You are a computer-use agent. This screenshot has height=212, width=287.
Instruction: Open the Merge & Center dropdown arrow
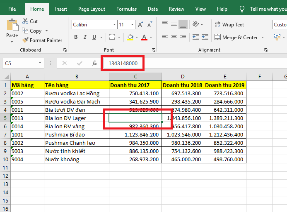262,38
